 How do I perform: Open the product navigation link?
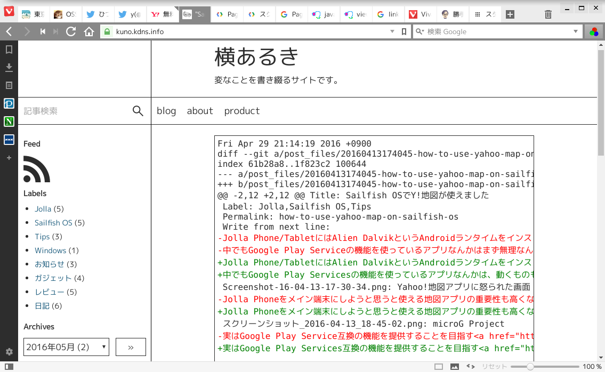pos(242,111)
